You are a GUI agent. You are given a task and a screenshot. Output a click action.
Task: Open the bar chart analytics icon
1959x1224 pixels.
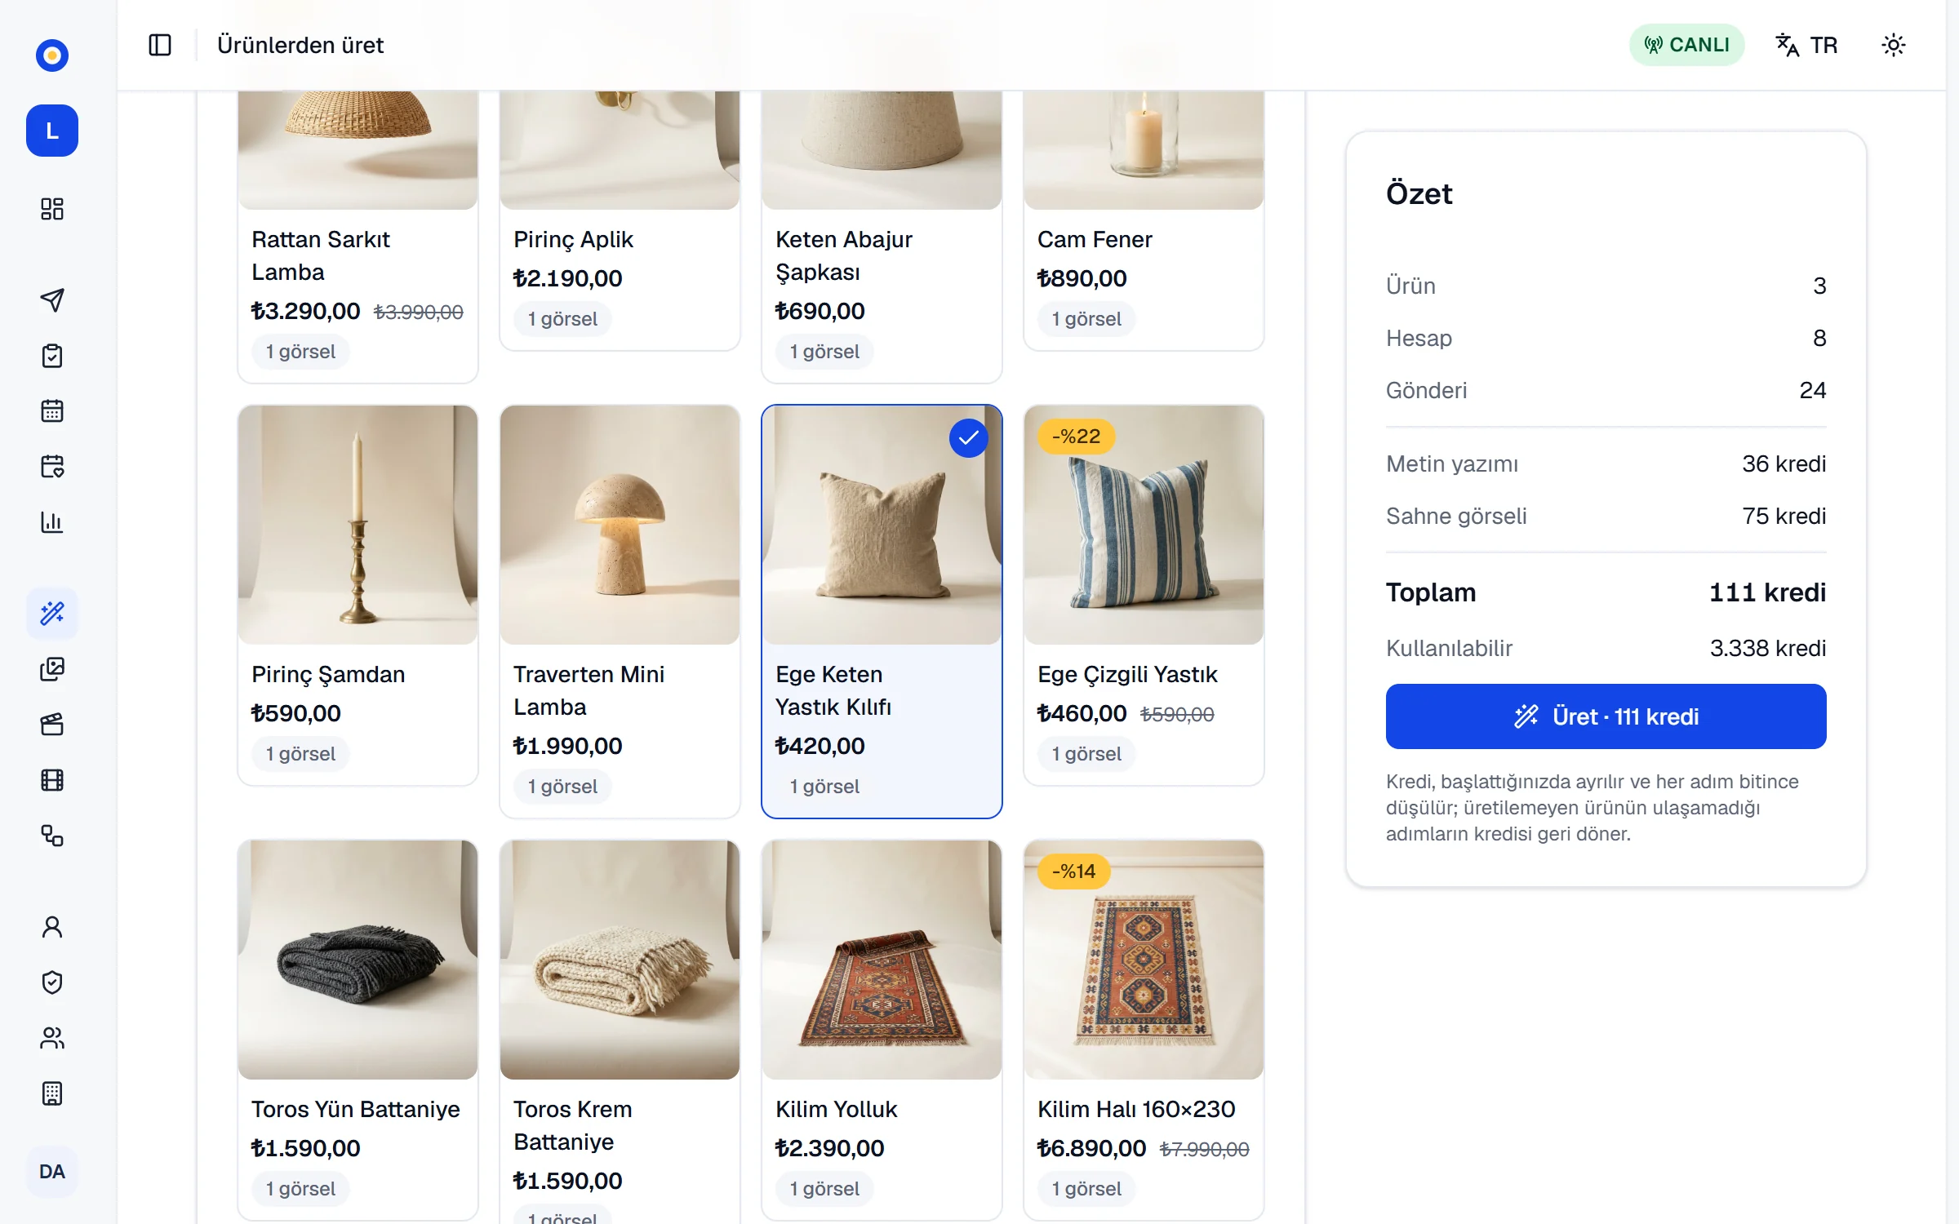coord(52,522)
